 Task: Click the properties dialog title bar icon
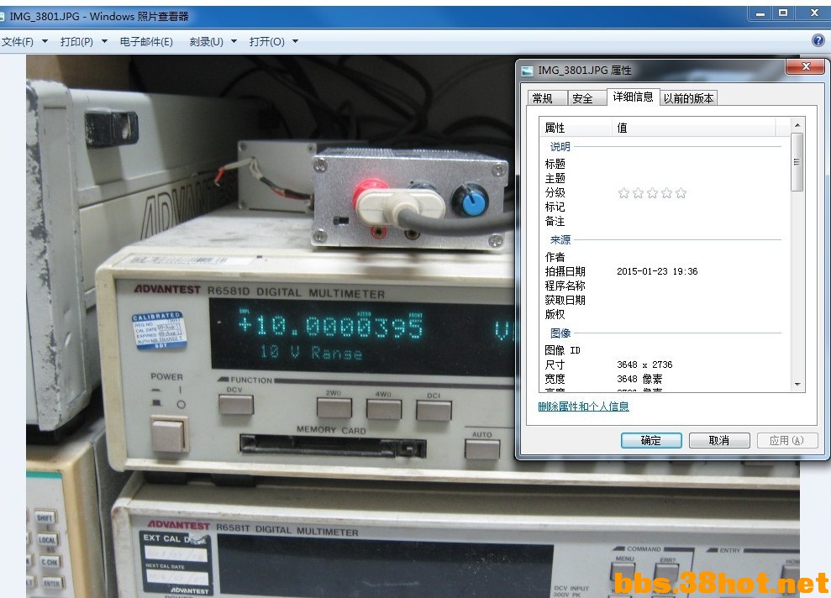528,71
